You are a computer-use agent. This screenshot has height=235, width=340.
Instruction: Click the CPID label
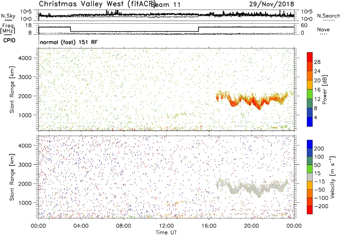point(9,40)
